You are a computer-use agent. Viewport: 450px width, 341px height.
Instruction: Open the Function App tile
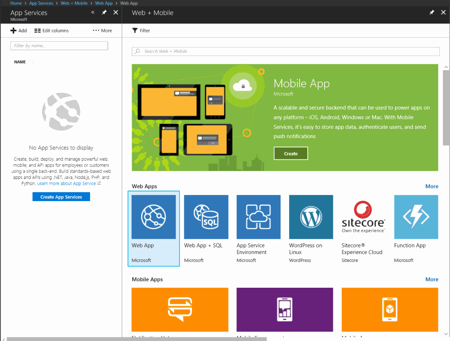coord(416,229)
